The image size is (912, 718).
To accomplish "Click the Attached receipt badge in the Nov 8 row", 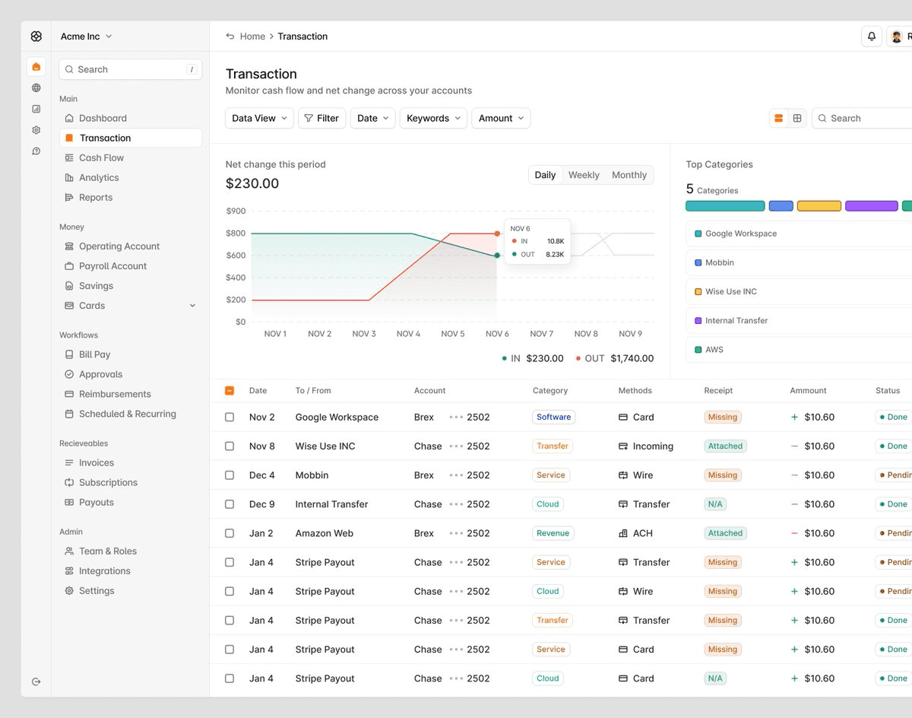I will coord(726,446).
